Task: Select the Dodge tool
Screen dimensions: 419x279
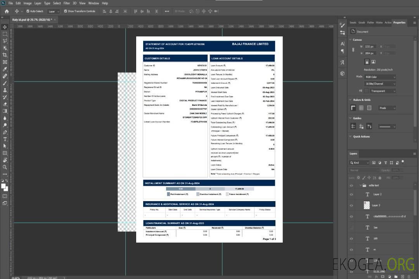Action: click(5, 125)
